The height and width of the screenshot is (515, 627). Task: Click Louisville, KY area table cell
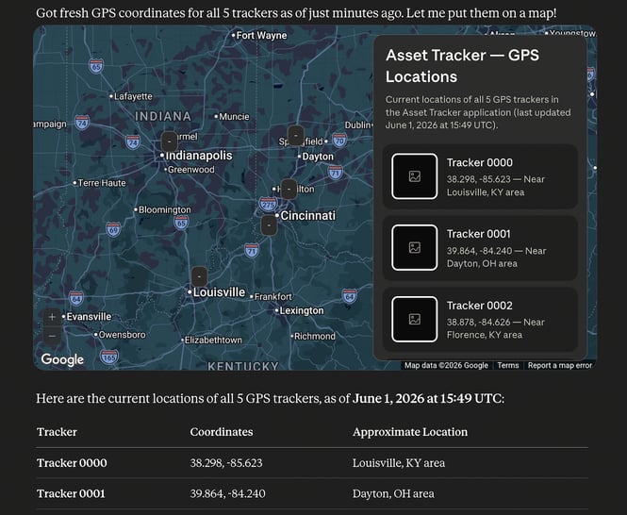click(x=398, y=462)
